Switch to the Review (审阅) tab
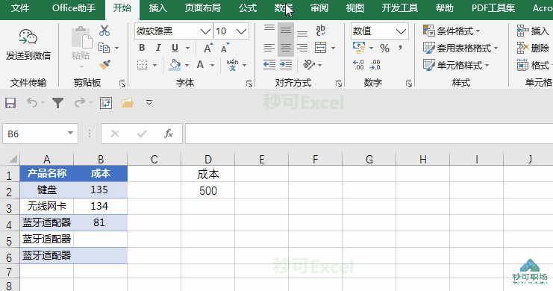This screenshot has width=553, height=291. pyautogui.click(x=319, y=8)
